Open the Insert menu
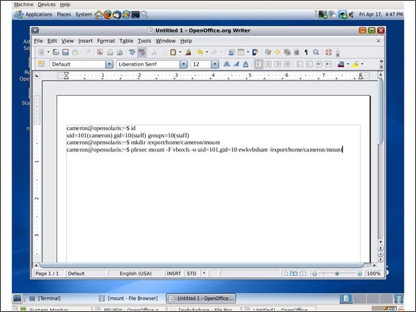 click(x=85, y=41)
